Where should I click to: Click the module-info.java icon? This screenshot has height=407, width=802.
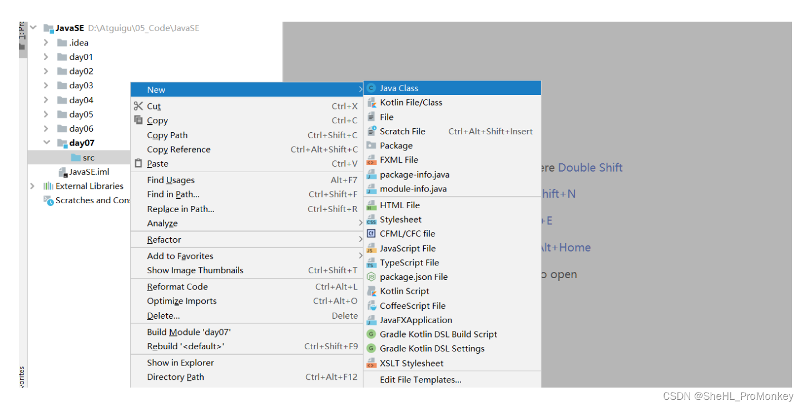371,189
